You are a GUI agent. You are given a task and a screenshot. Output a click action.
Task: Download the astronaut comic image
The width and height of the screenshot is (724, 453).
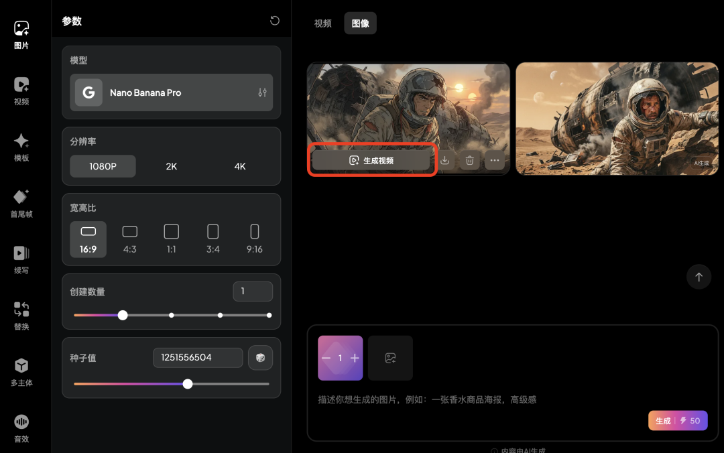click(x=444, y=160)
